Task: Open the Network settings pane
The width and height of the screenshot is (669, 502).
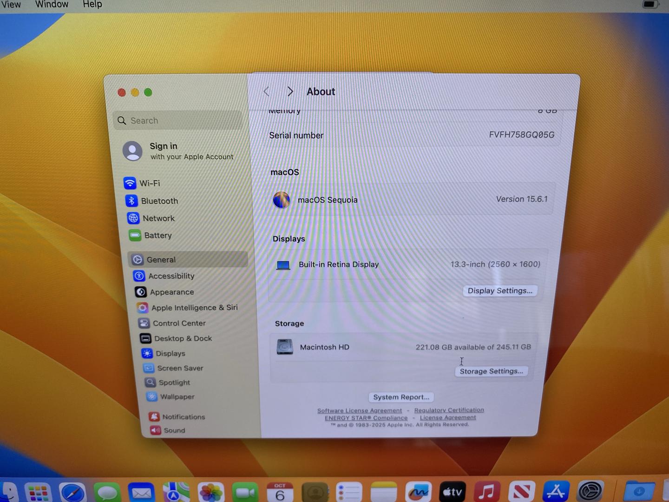Action: pyautogui.click(x=158, y=218)
